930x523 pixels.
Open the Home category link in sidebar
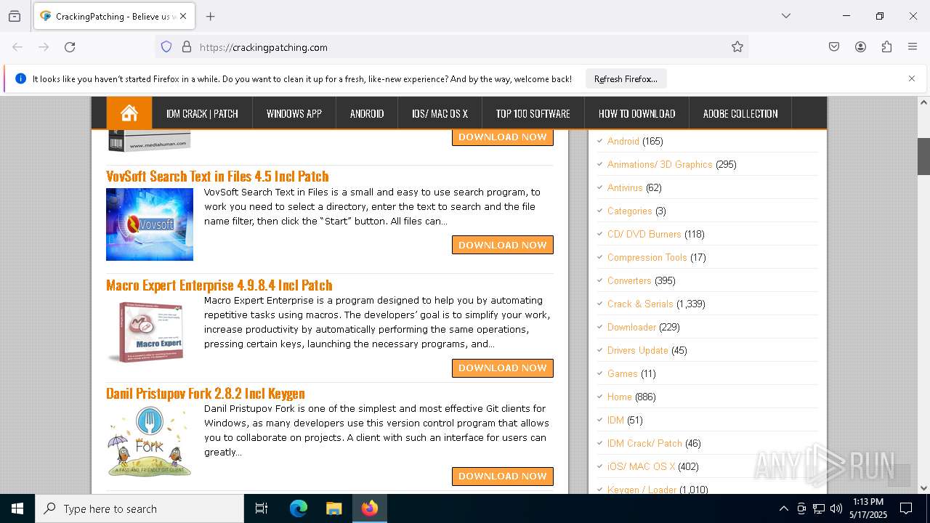pos(620,397)
